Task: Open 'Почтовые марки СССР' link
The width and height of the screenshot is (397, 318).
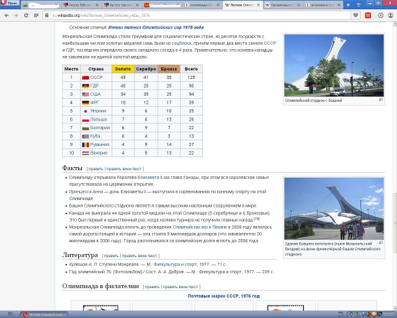Action: coord(213,296)
